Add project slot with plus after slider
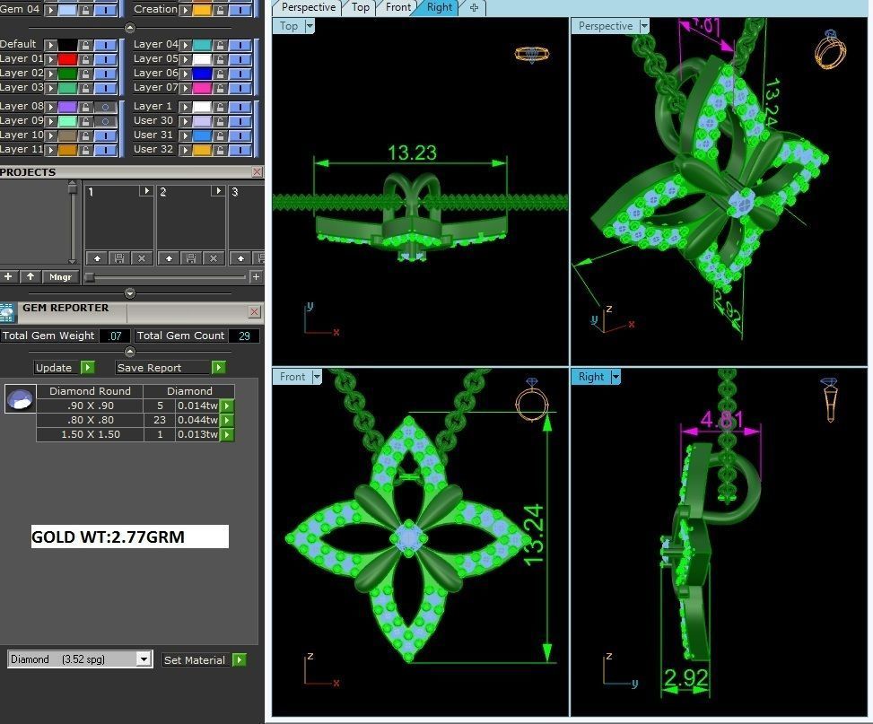This screenshot has width=873, height=724. (x=256, y=277)
